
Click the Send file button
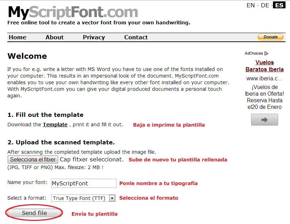pos(34,213)
